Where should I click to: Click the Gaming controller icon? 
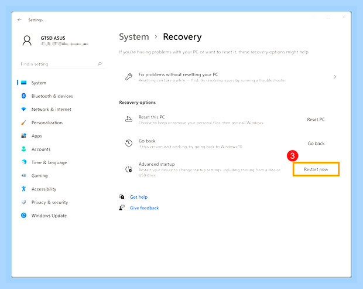pos(23,175)
